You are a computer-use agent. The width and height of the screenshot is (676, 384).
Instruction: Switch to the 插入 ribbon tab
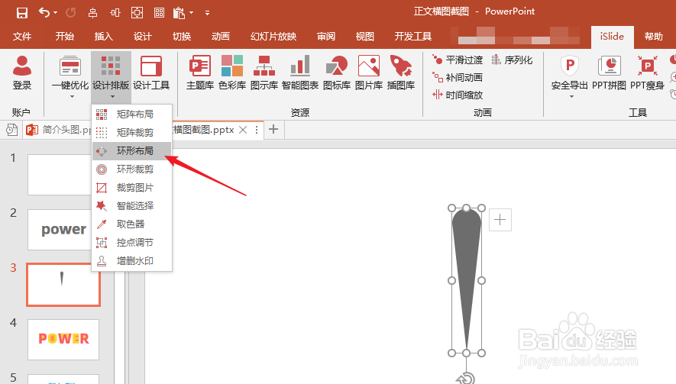click(103, 37)
